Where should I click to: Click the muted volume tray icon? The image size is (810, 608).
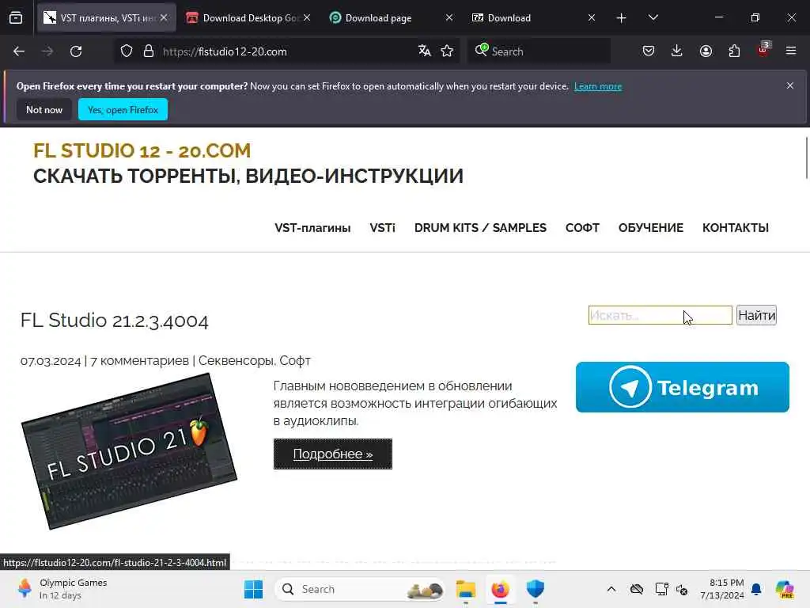tap(682, 589)
